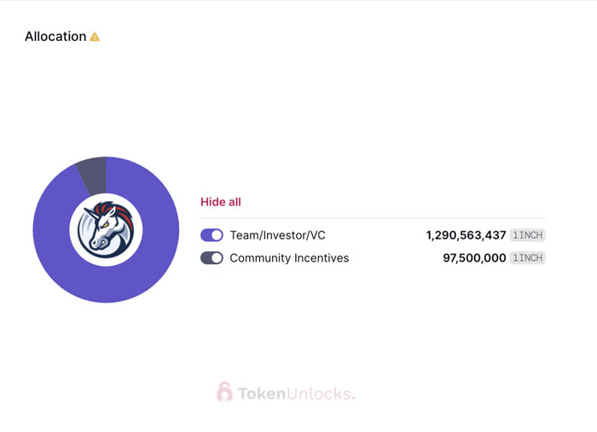Click the yellow warning icon beside Allocation
The height and width of the screenshot is (432, 597).
95,37
